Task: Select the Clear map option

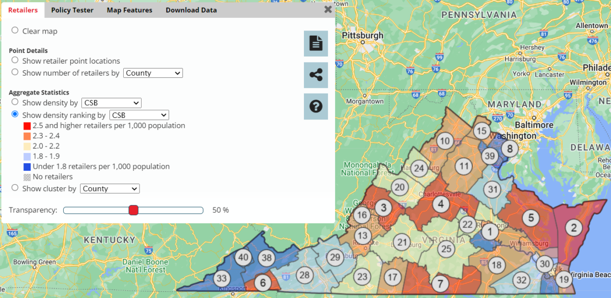Action: [15, 31]
